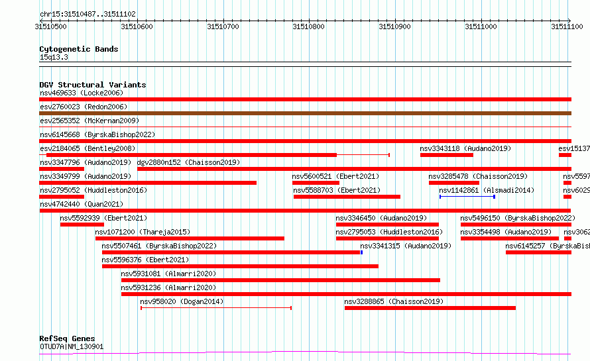Click the nsv5931081 (Almarri2020) label

[x=168, y=274]
